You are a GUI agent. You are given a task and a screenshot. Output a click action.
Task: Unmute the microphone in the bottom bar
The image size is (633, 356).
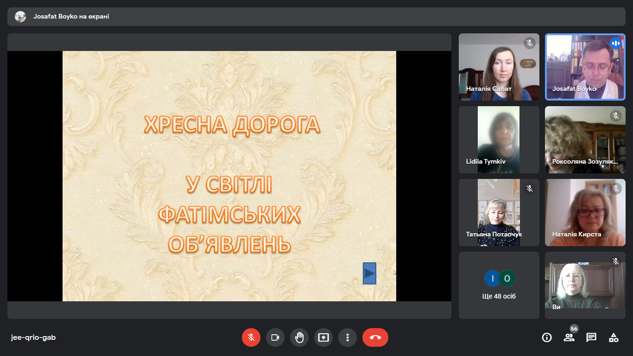[251, 337]
